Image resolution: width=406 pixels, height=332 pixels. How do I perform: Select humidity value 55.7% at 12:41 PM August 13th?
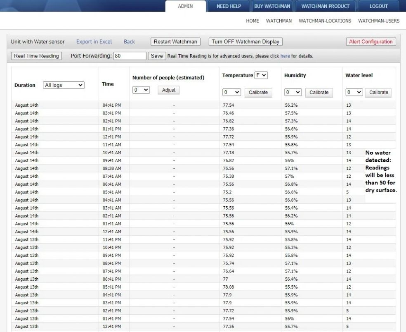pyautogui.click(x=291, y=327)
